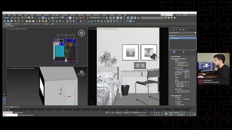Switch to the Hierarchy command panel tab
232x130 pixels.
click(x=177, y=30)
